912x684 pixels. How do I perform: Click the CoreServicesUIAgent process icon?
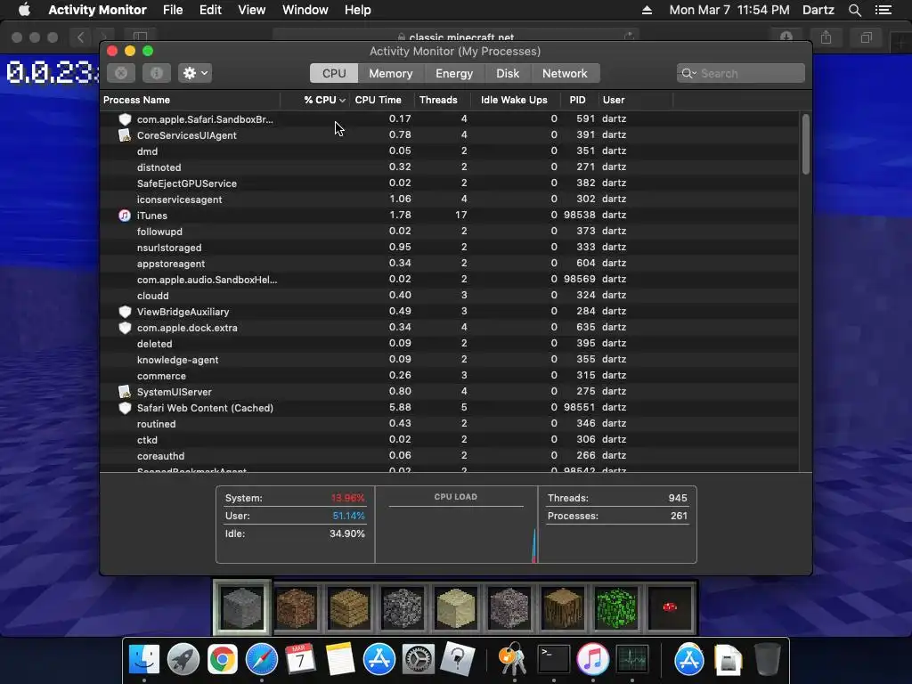click(125, 135)
